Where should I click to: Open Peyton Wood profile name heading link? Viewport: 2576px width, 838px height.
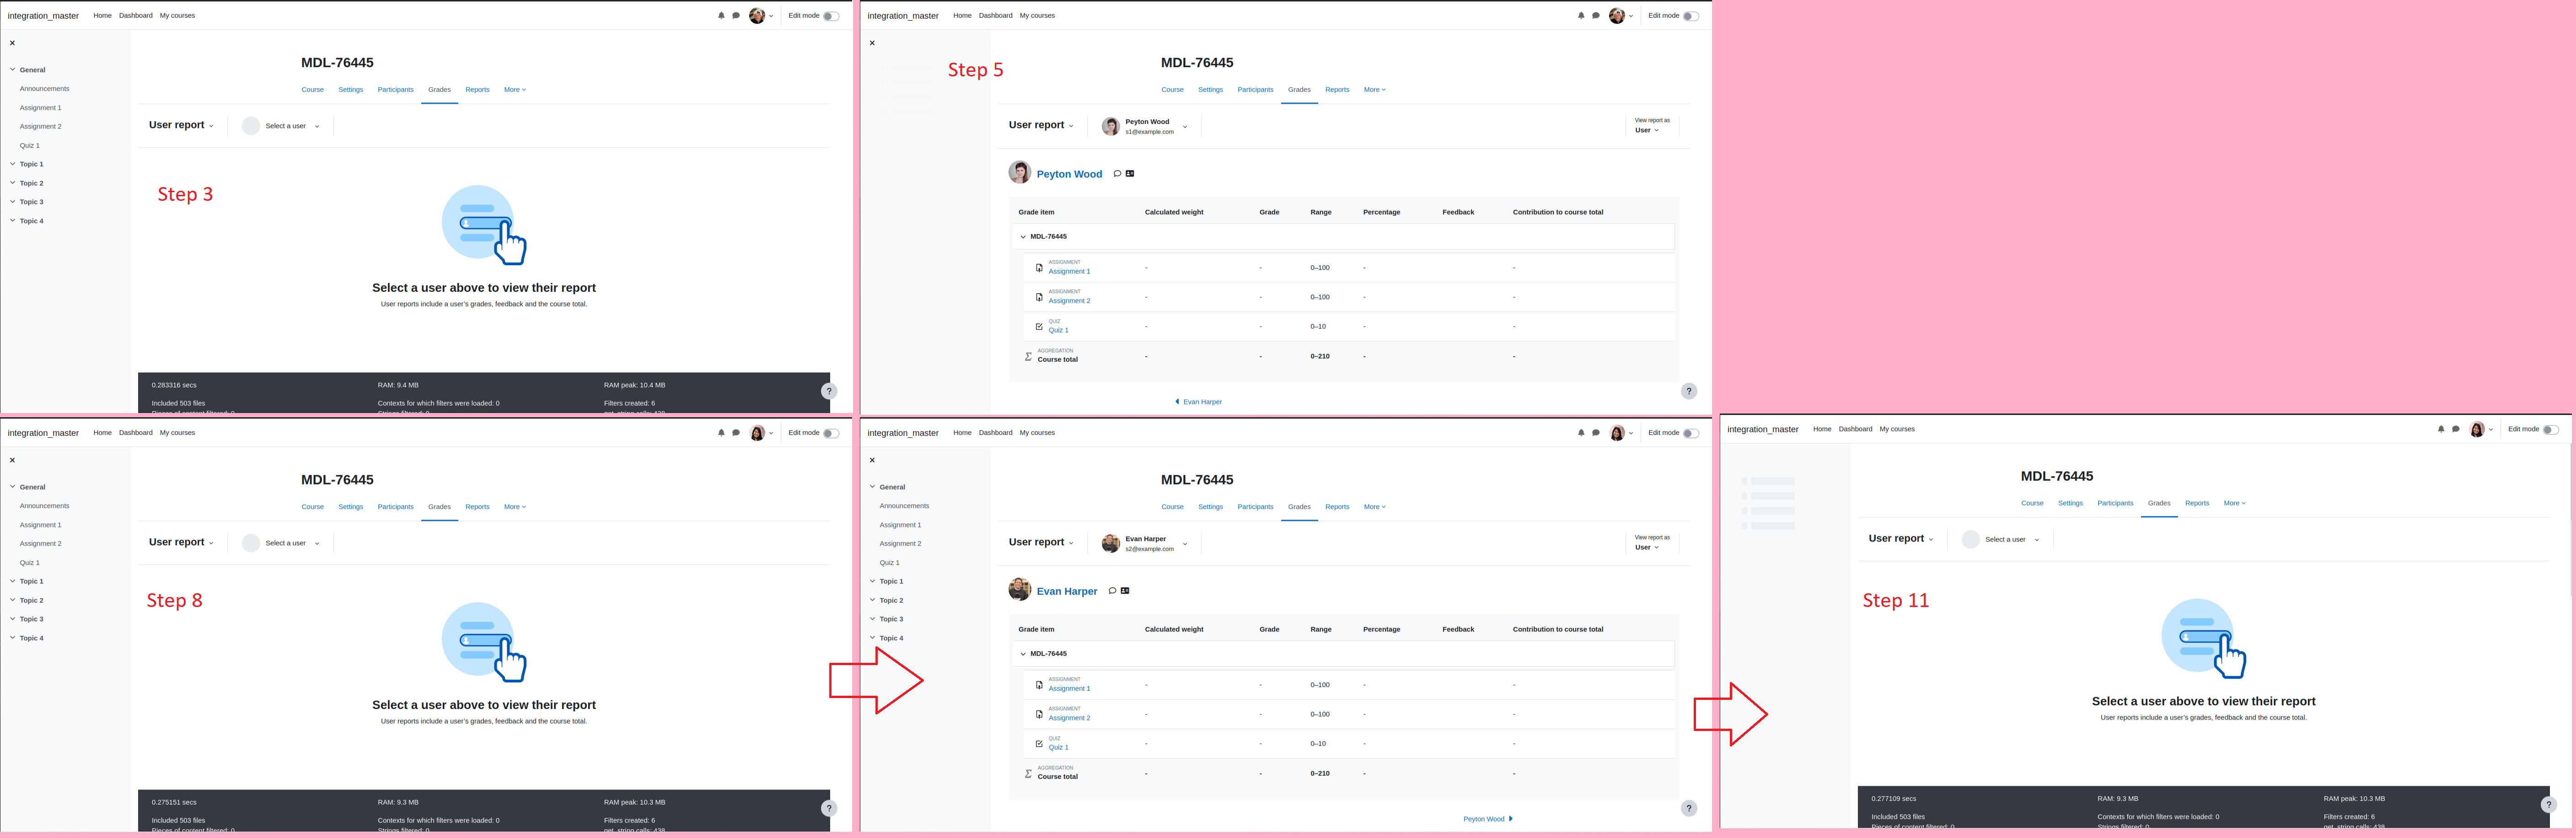(1069, 174)
